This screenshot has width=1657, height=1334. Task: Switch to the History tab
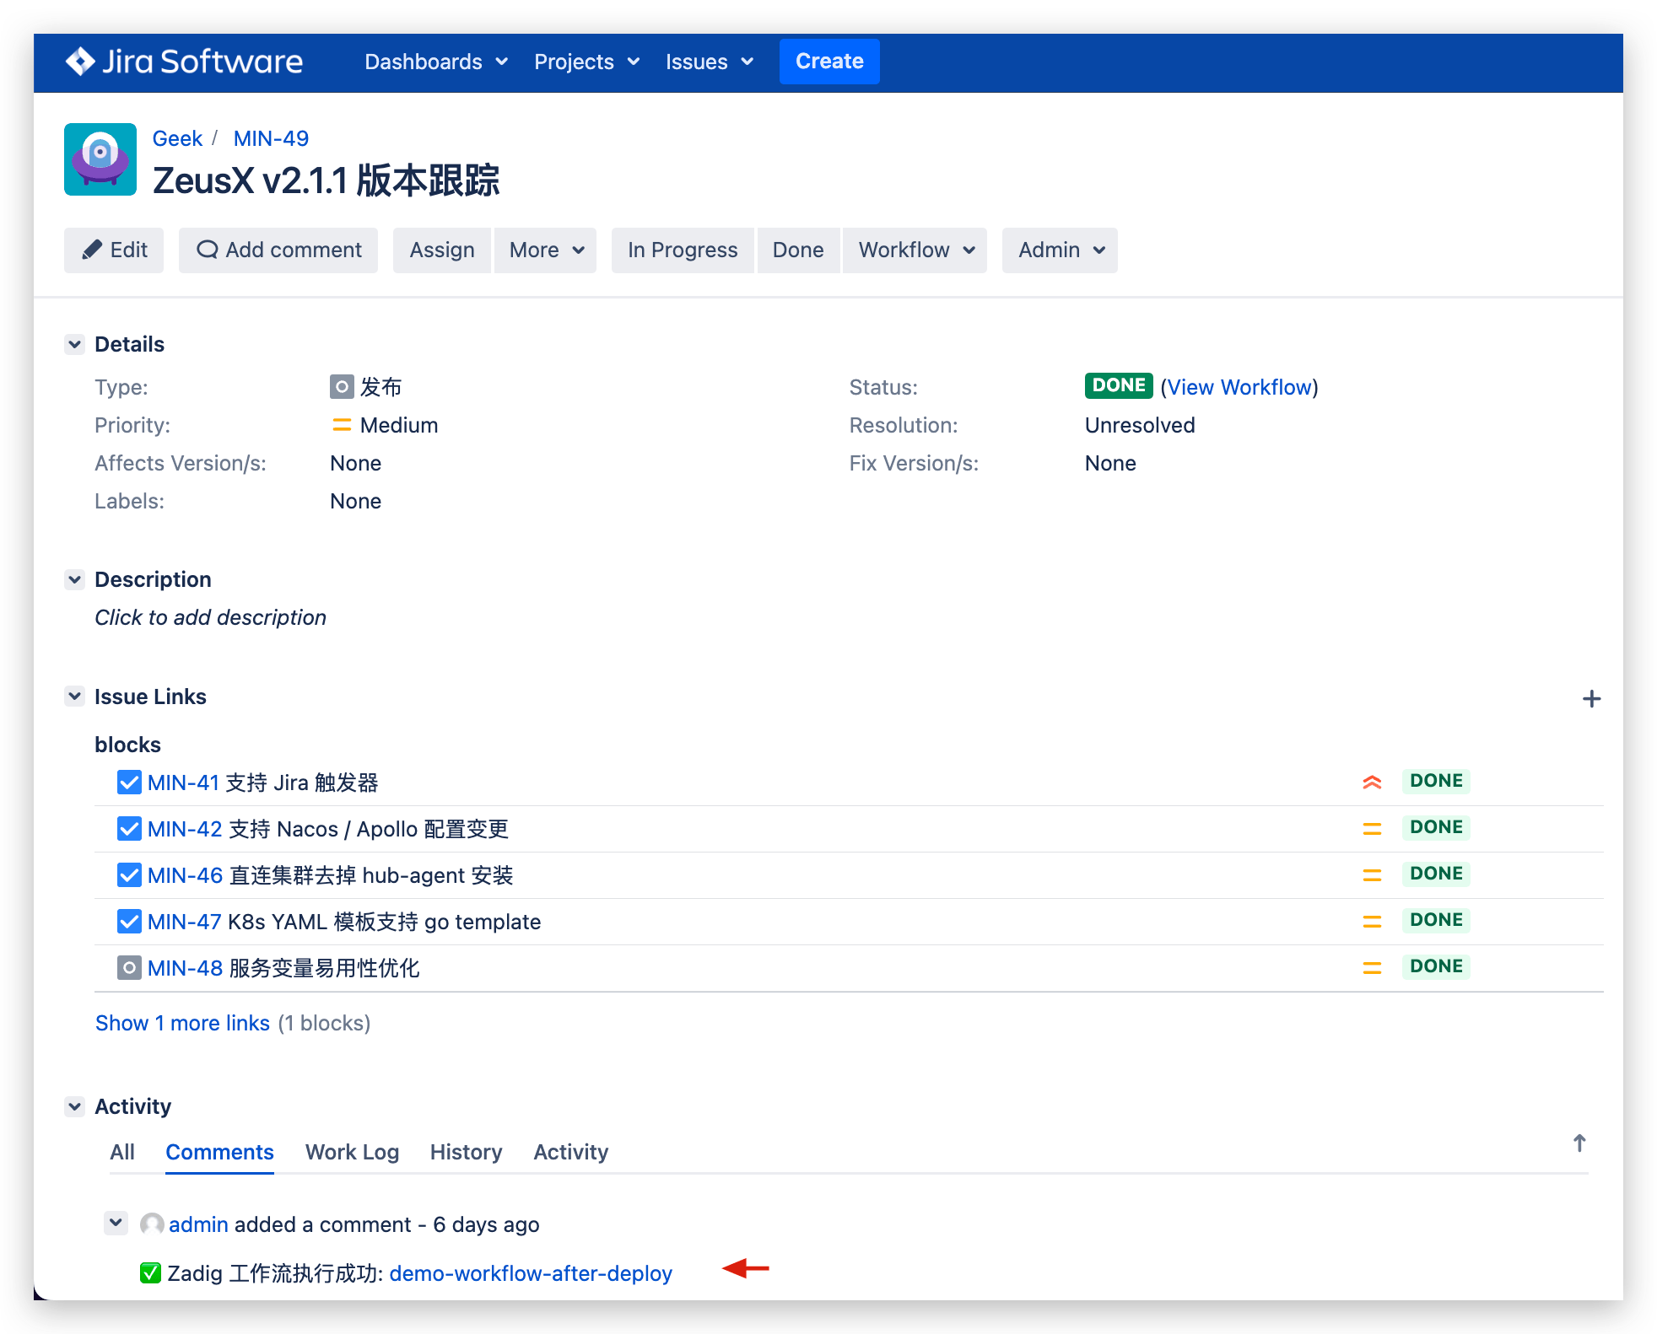click(x=465, y=1152)
